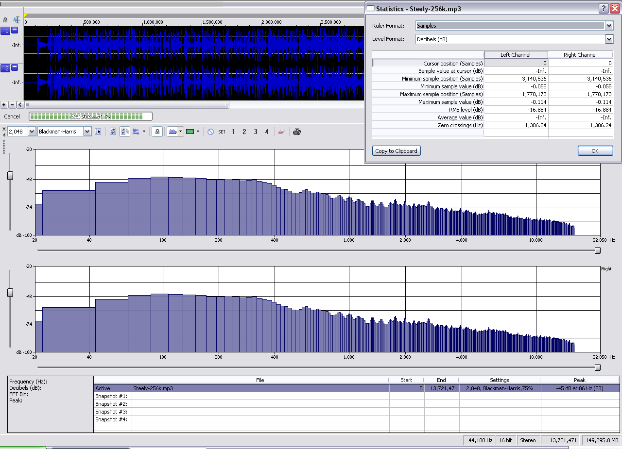Click the channel 2 number button

(x=5, y=68)
